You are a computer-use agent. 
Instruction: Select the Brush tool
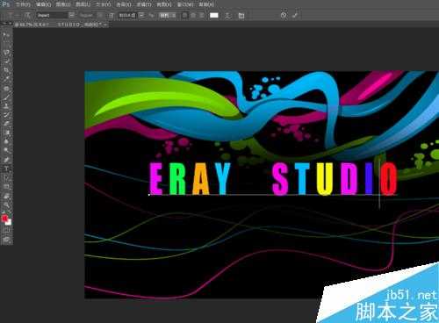pyautogui.click(x=6, y=97)
